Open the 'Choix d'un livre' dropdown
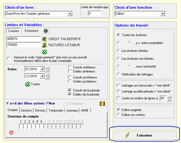 click(x=69, y=14)
